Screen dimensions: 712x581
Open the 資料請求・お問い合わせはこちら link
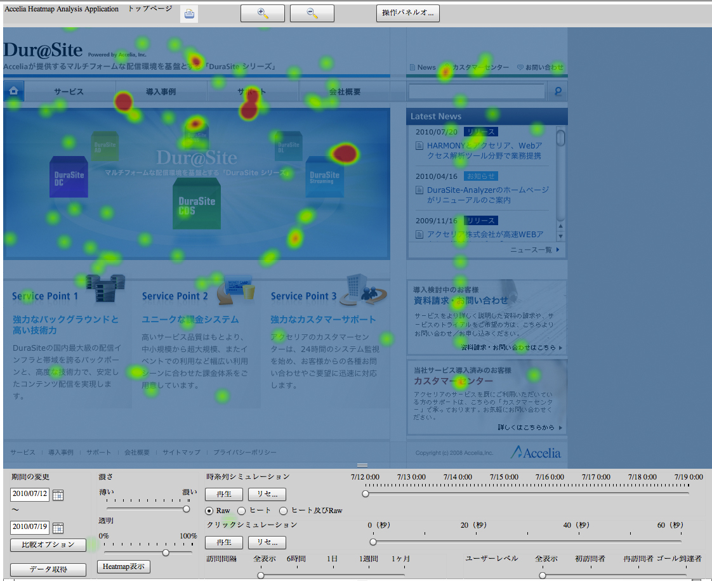click(x=511, y=347)
